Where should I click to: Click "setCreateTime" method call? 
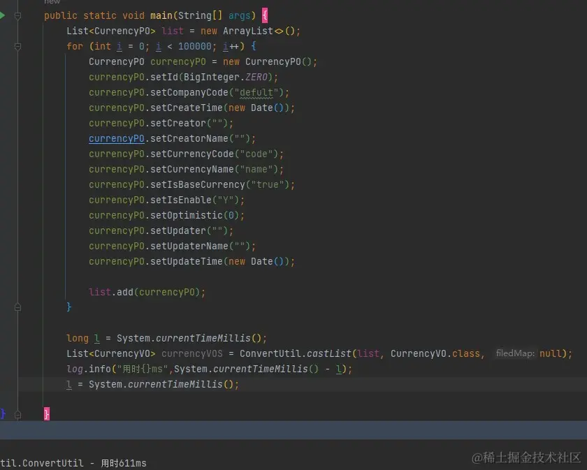point(186,108)
